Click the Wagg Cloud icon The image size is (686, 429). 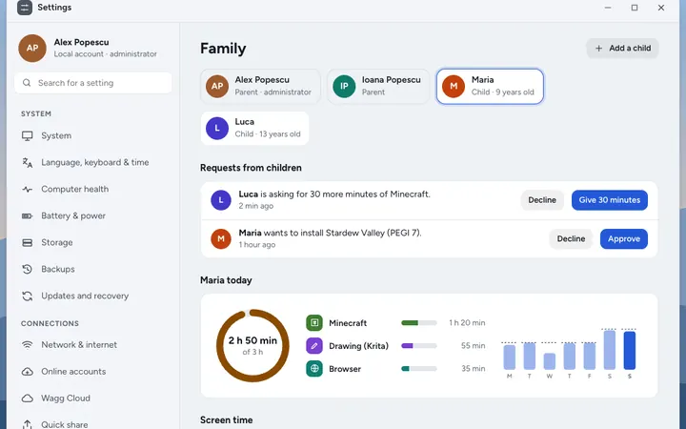(x=27, y=398)
